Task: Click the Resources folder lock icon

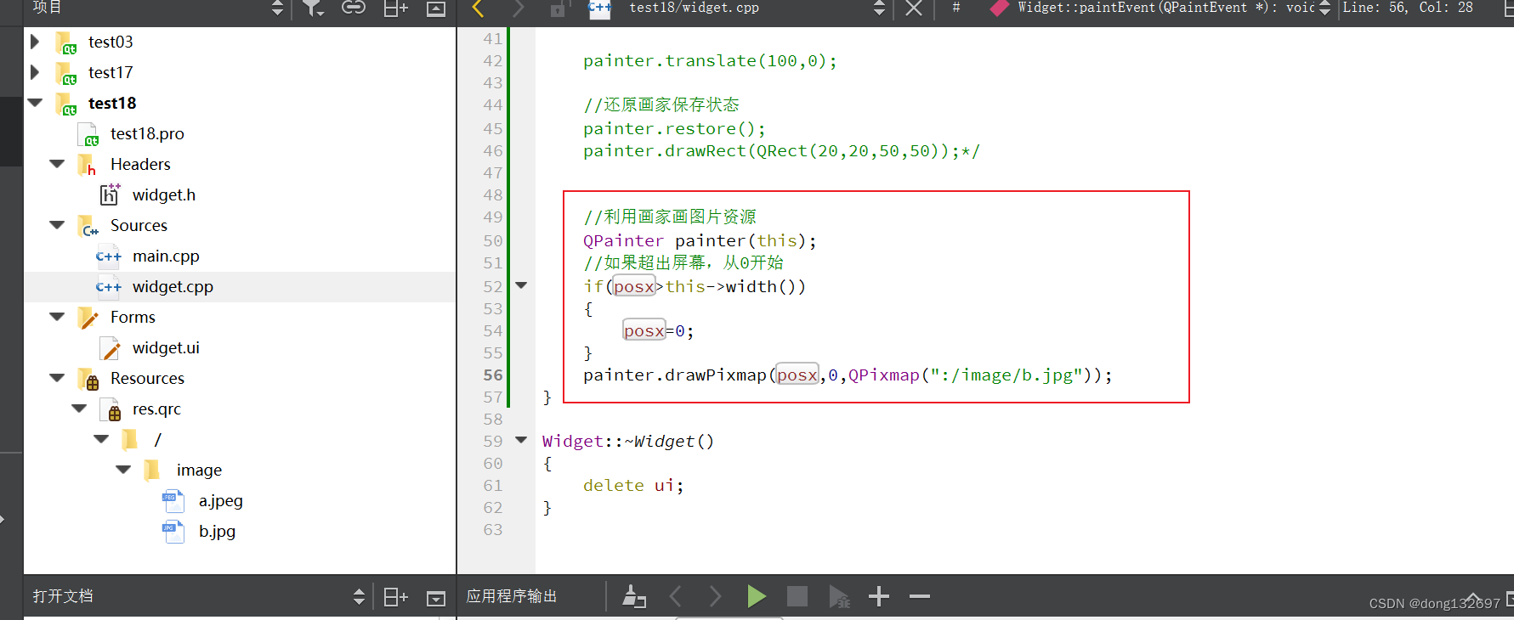Action: (x=88, y=379)
